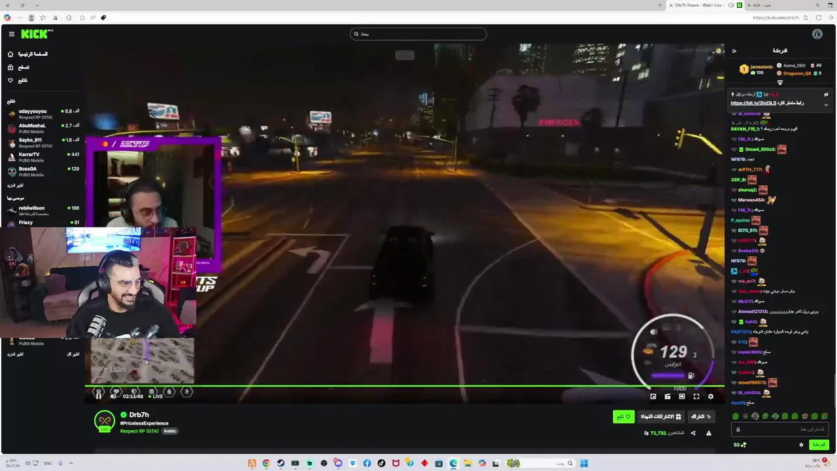Click Dragunov_Q8 in leaderboard
837x471 pixels.
pos(797,73)
